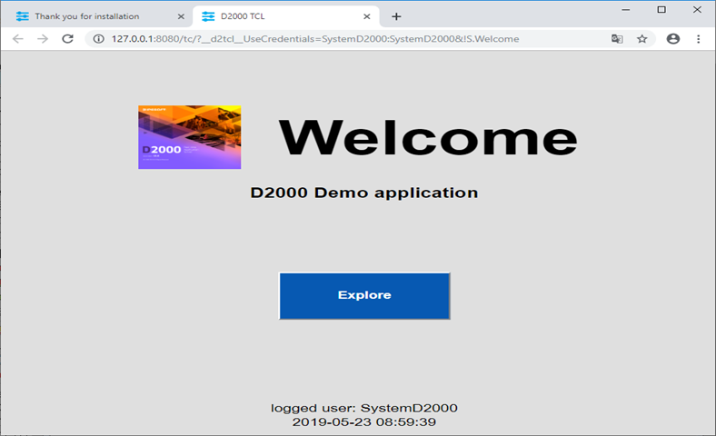The height and width of the screenshot is (436, 716).
Task: Click the browser forward arrow
Action: [x=42, y=39]
